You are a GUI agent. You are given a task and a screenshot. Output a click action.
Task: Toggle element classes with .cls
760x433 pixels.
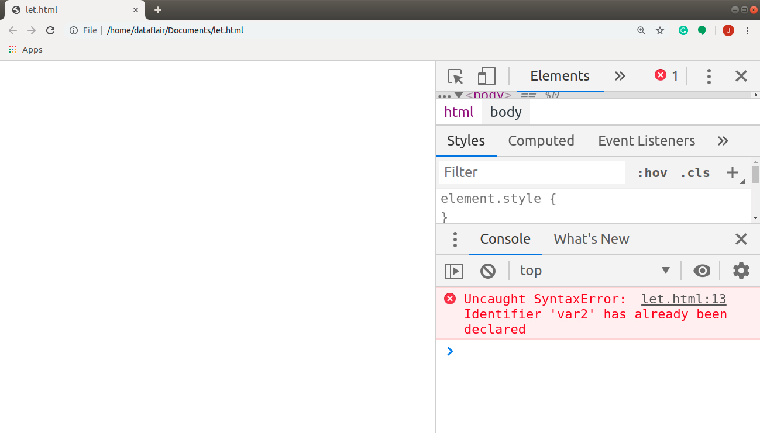tap(695, 172)
